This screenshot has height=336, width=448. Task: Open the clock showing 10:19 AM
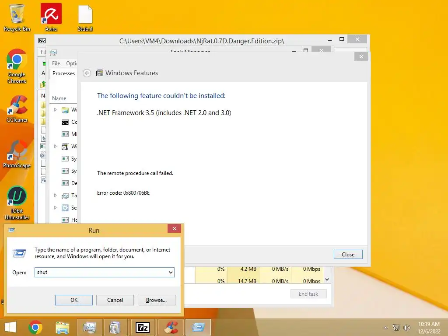click(429, 327)
